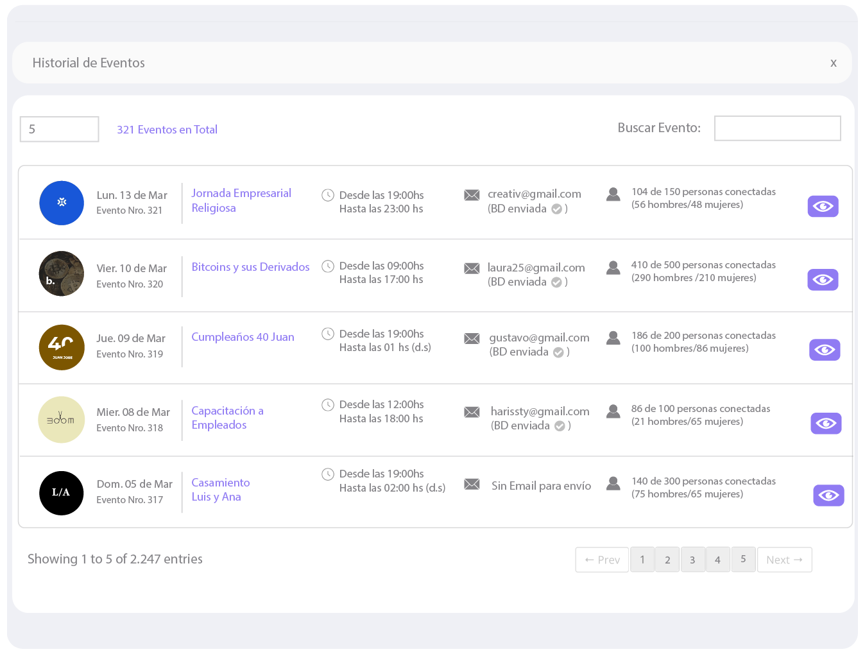Click the blue avatar of Evento Nro. 321

pyautogui.click(x=62, y=203)
